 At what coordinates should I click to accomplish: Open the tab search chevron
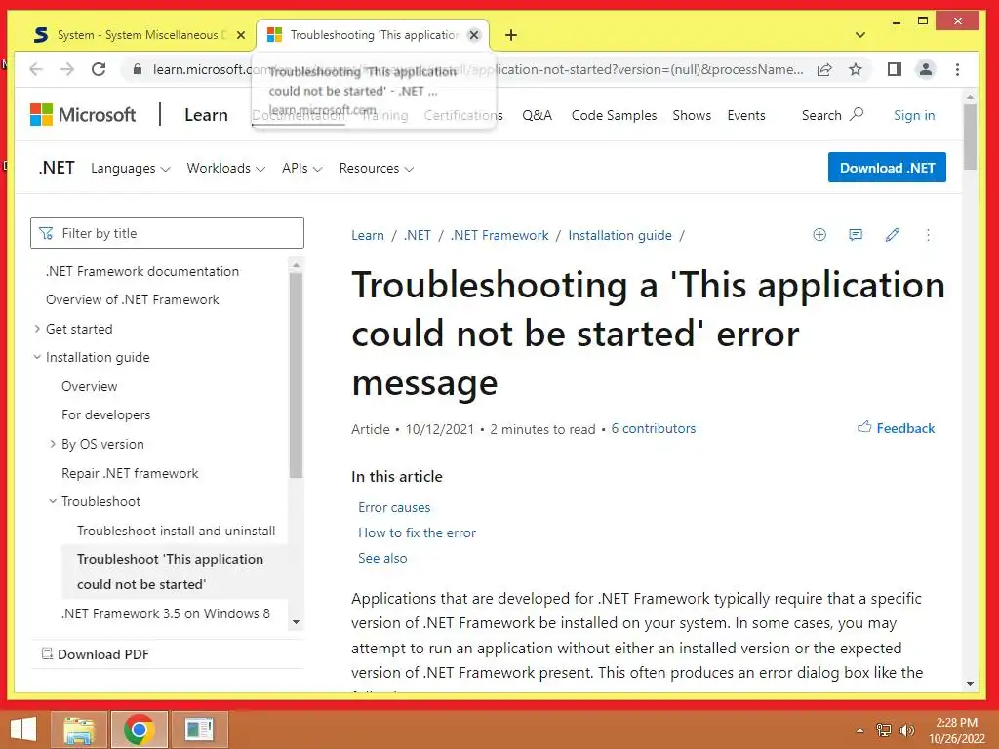[x=860, y=35]
